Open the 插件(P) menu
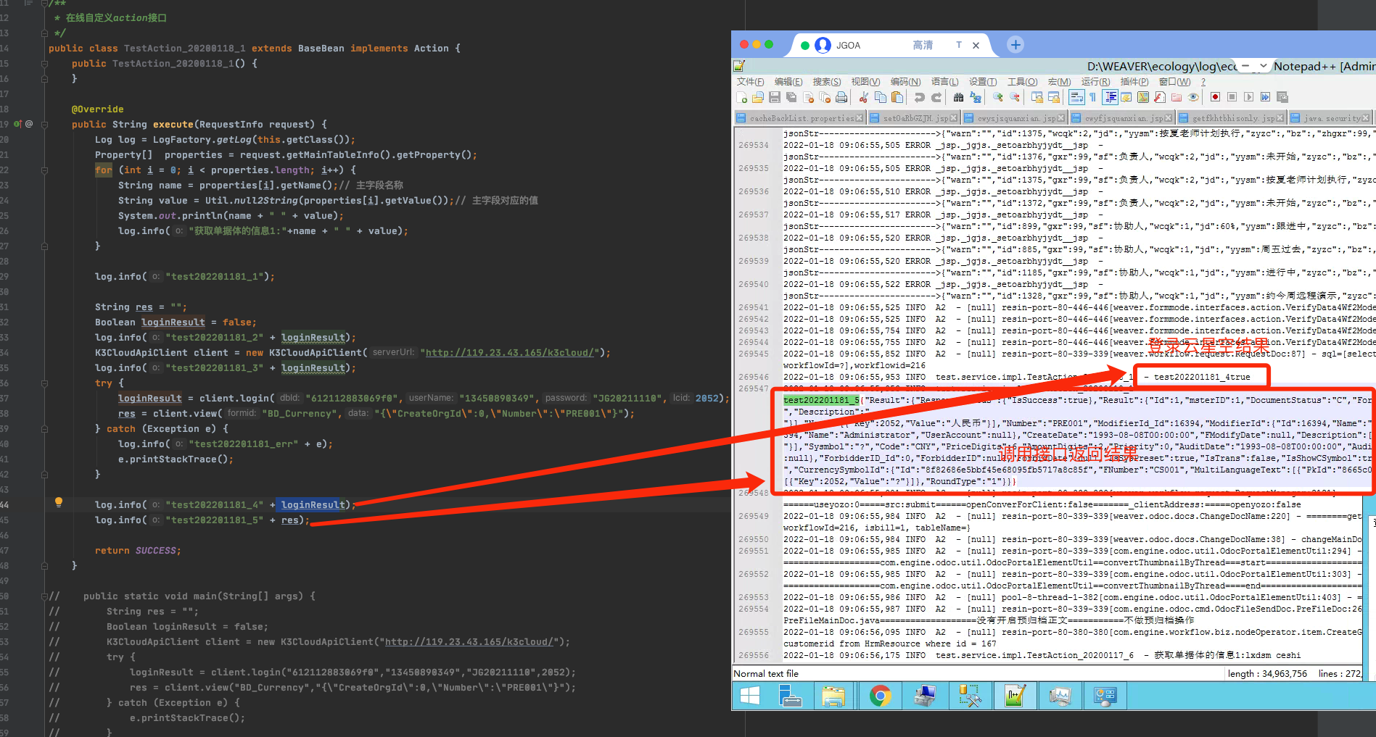1376x737 pixels. click(x=1134, y=82)
